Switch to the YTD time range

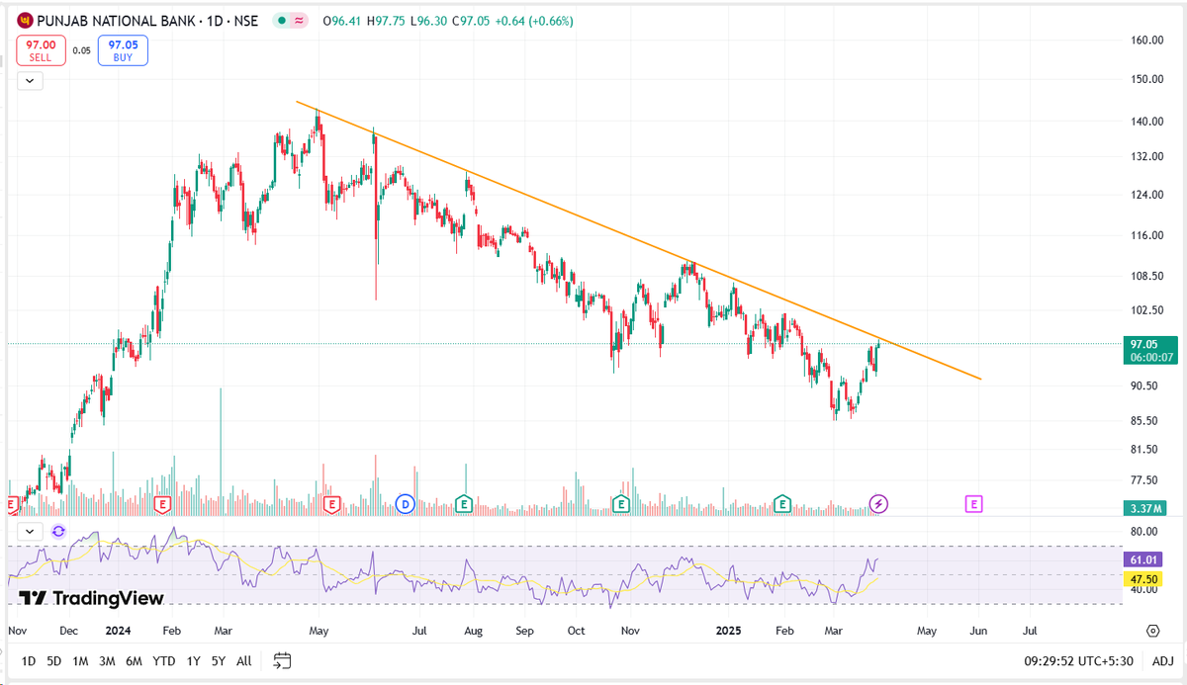pos(164,660)
